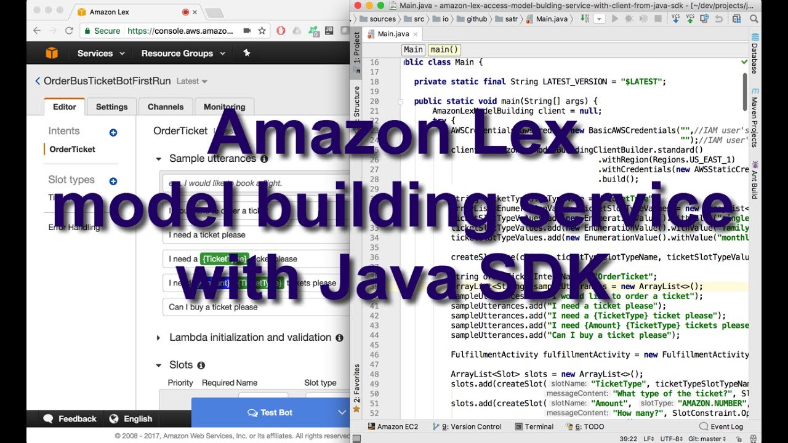Open the Opera extension icon in Chrome
788x443 pixels.
click(x=281, y=30)
